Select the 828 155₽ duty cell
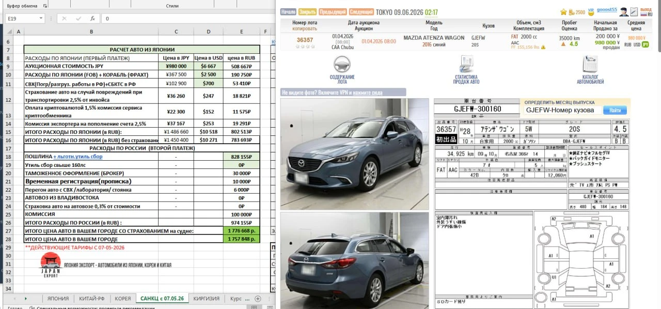Viewport: 661px width, 309px height. (242, 157)
